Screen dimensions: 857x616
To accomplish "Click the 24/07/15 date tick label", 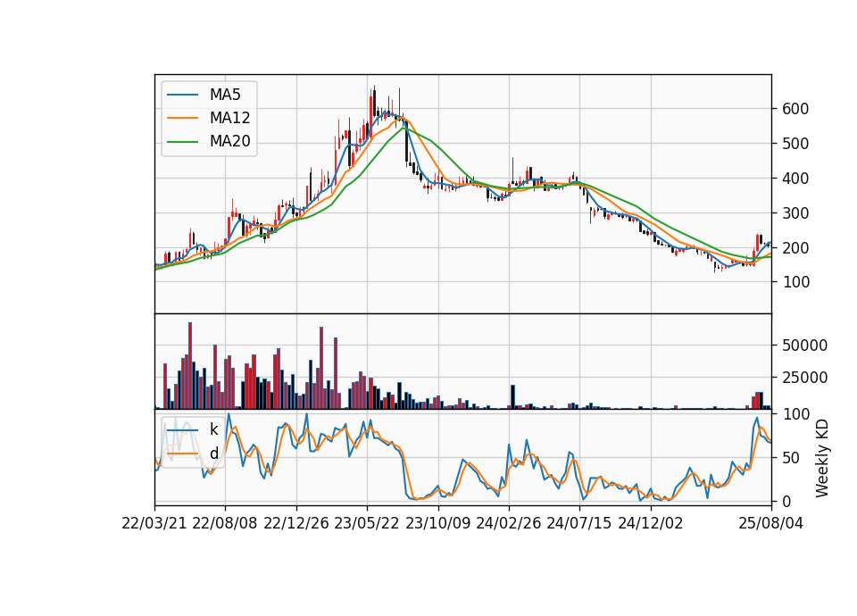I will (579, 523).
